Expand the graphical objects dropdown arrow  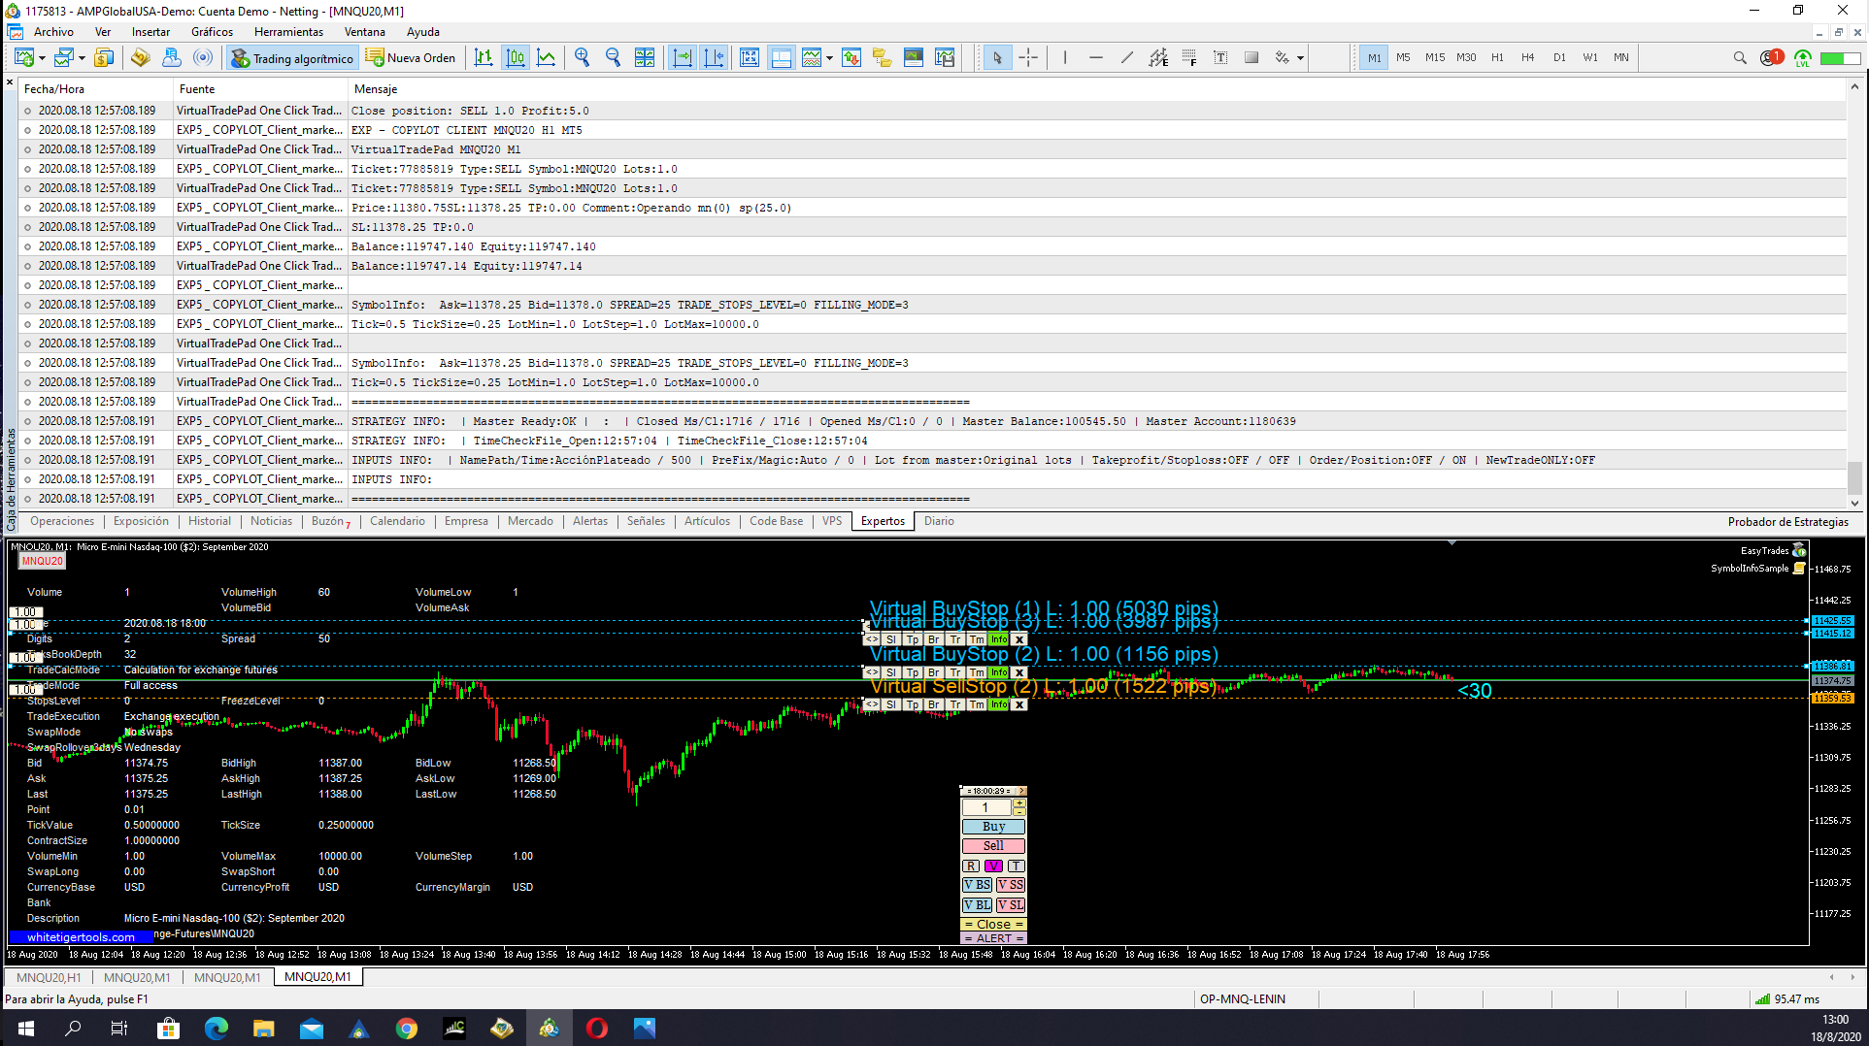[x=1300, y=58]
